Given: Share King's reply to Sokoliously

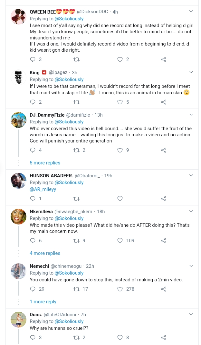Looking at the screenshot, I should coord(163,102).
